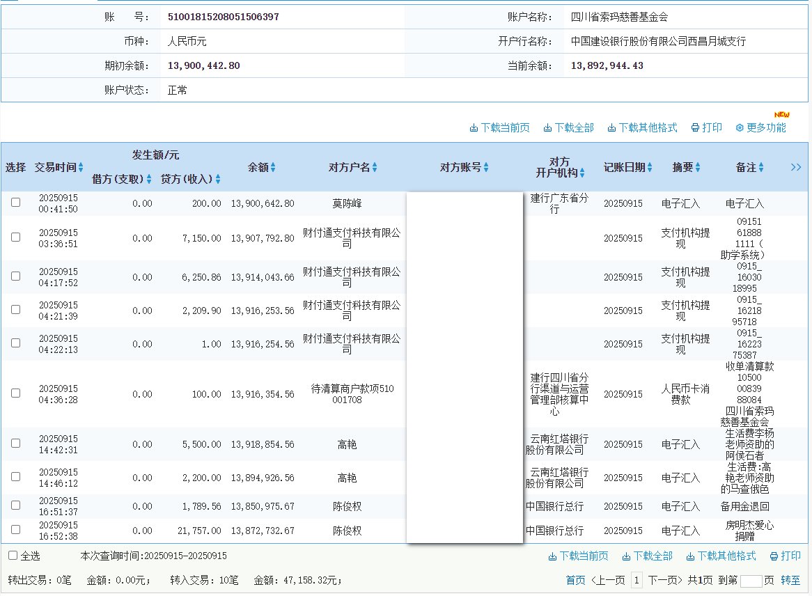Sort the 贷方(收入) column
This screenshot has width=812, height=596.
(218, 180)
